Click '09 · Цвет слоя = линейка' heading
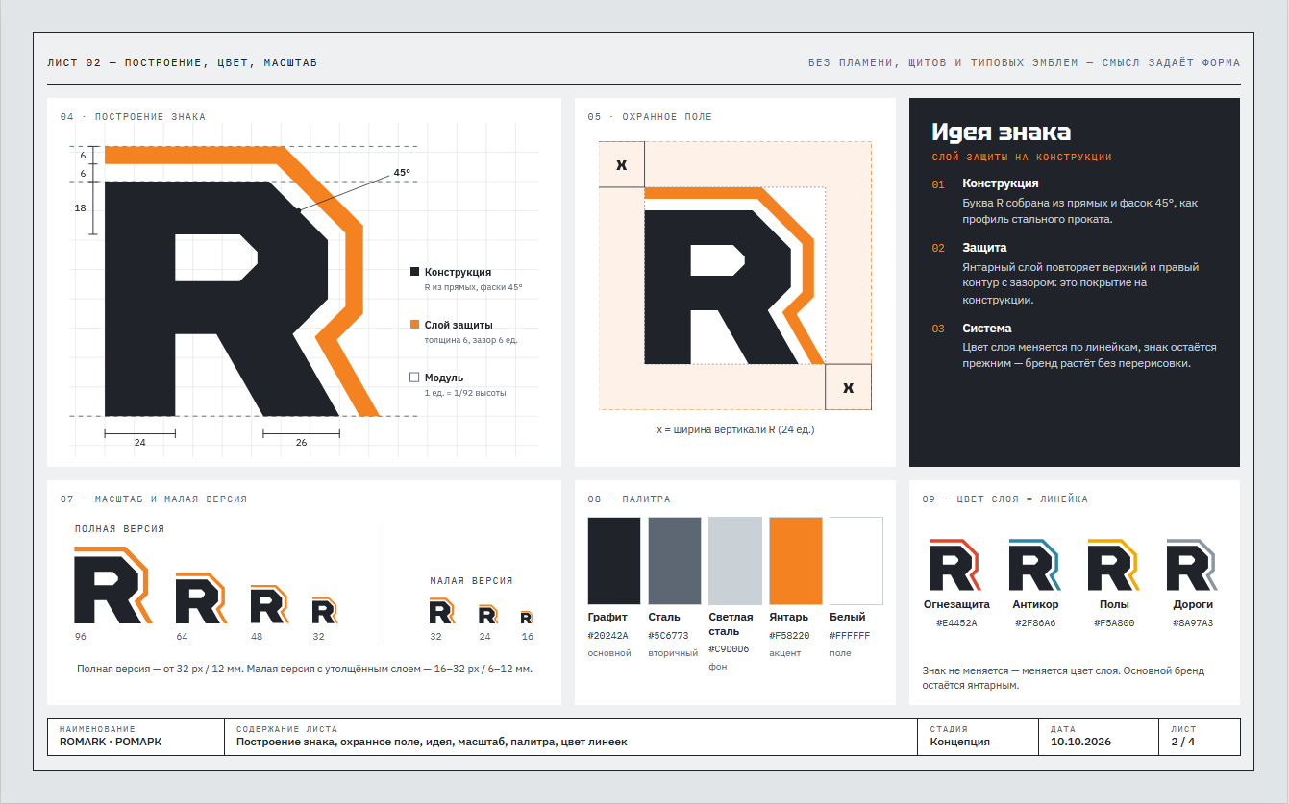 pos(1004,499)
